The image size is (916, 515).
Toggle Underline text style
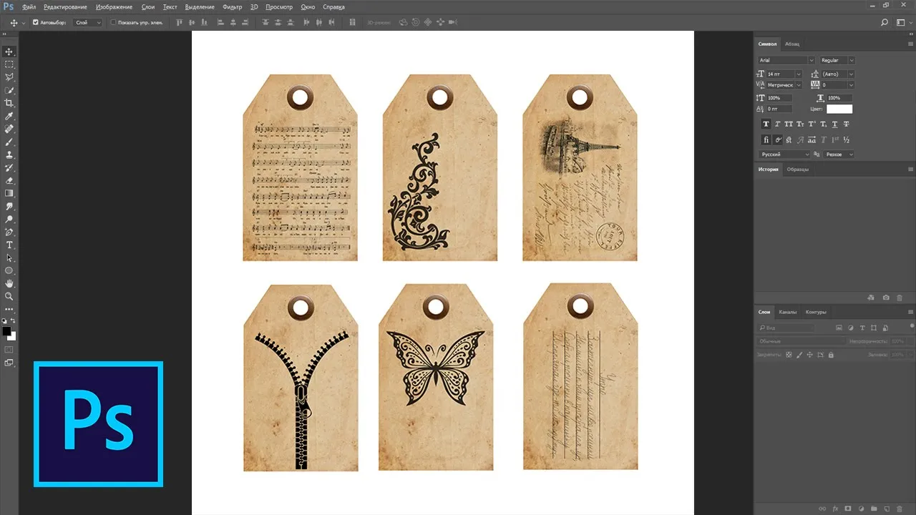point(835,124)
